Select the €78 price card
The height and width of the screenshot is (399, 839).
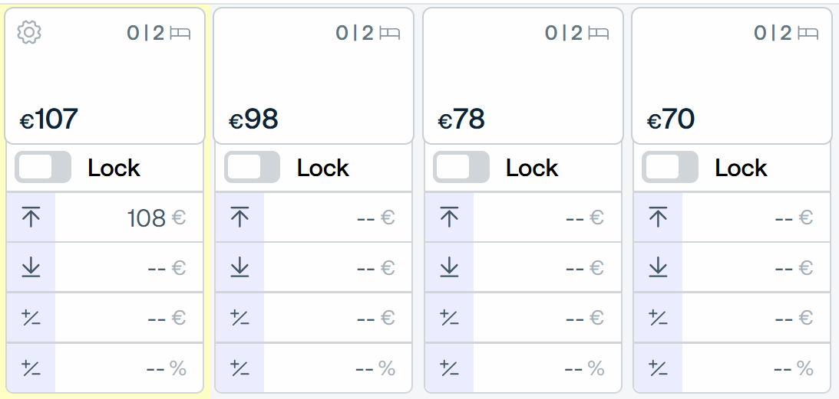(x=523, y=76)
